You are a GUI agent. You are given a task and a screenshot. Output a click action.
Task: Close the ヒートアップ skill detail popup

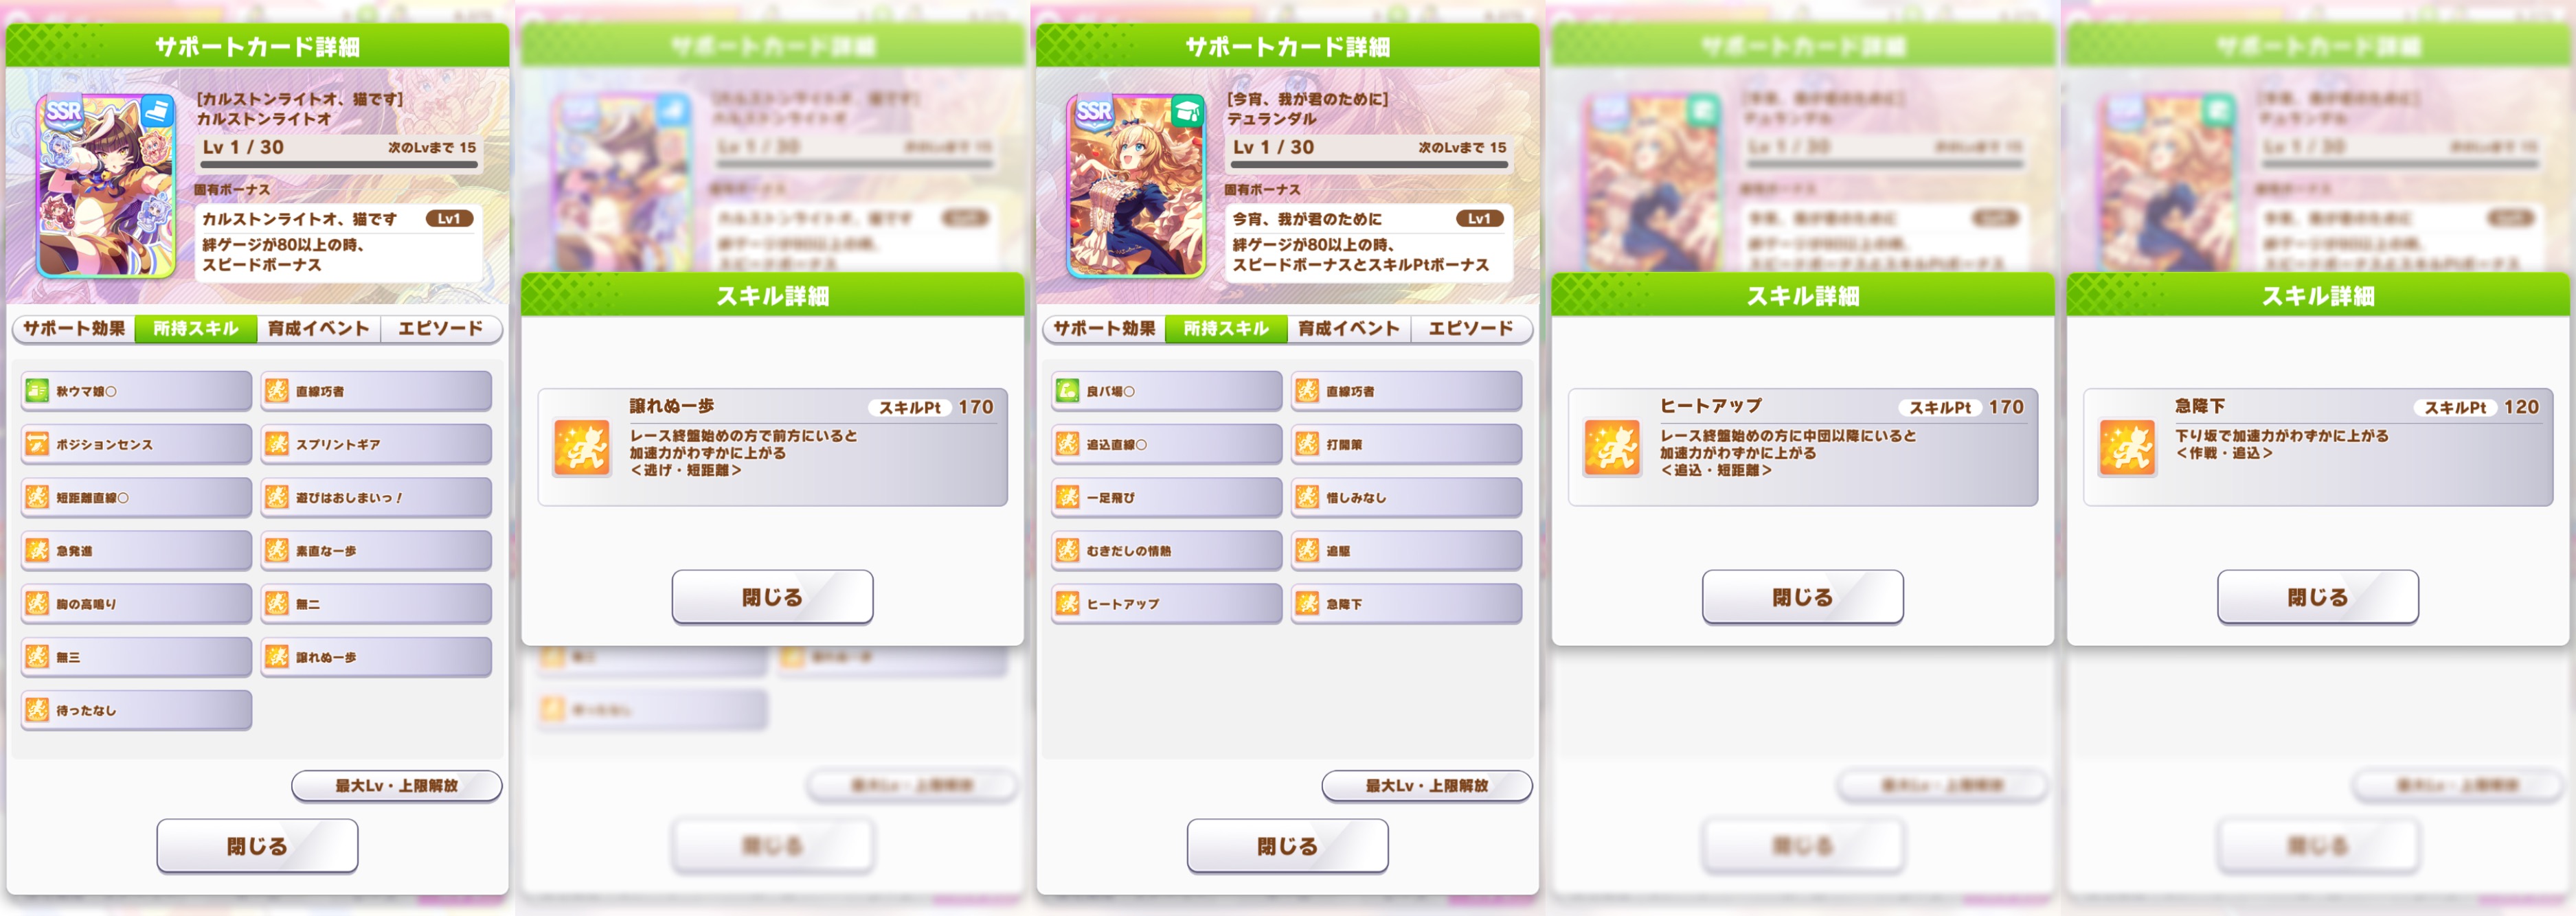click(1802, 597)
